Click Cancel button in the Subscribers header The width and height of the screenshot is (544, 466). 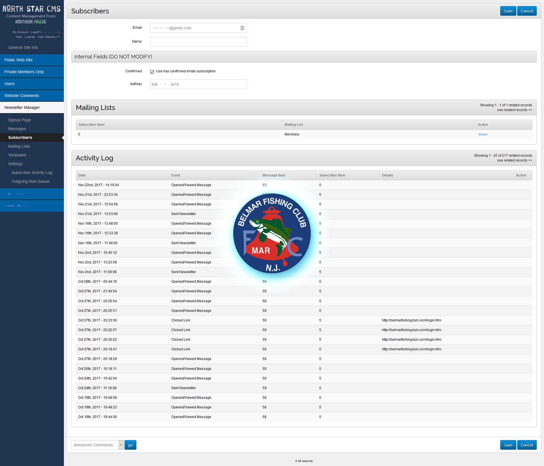(527, 11)
